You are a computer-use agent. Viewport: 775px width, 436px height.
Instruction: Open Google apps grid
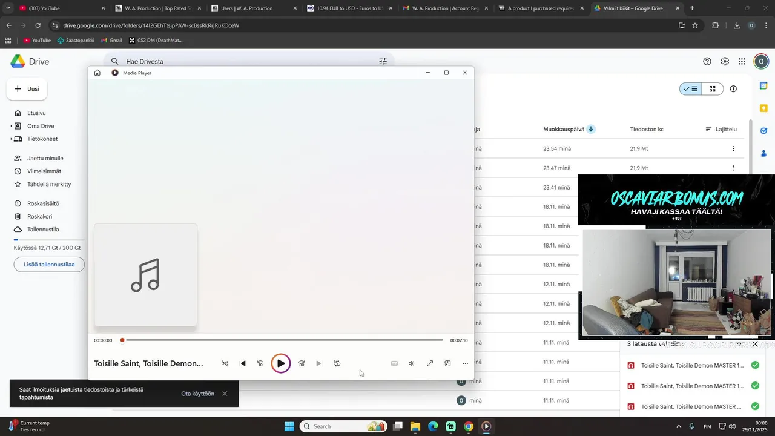click(x=742, y=61)
